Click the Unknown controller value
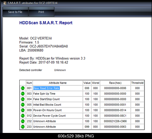152x139 pixels. coord(60,70)
